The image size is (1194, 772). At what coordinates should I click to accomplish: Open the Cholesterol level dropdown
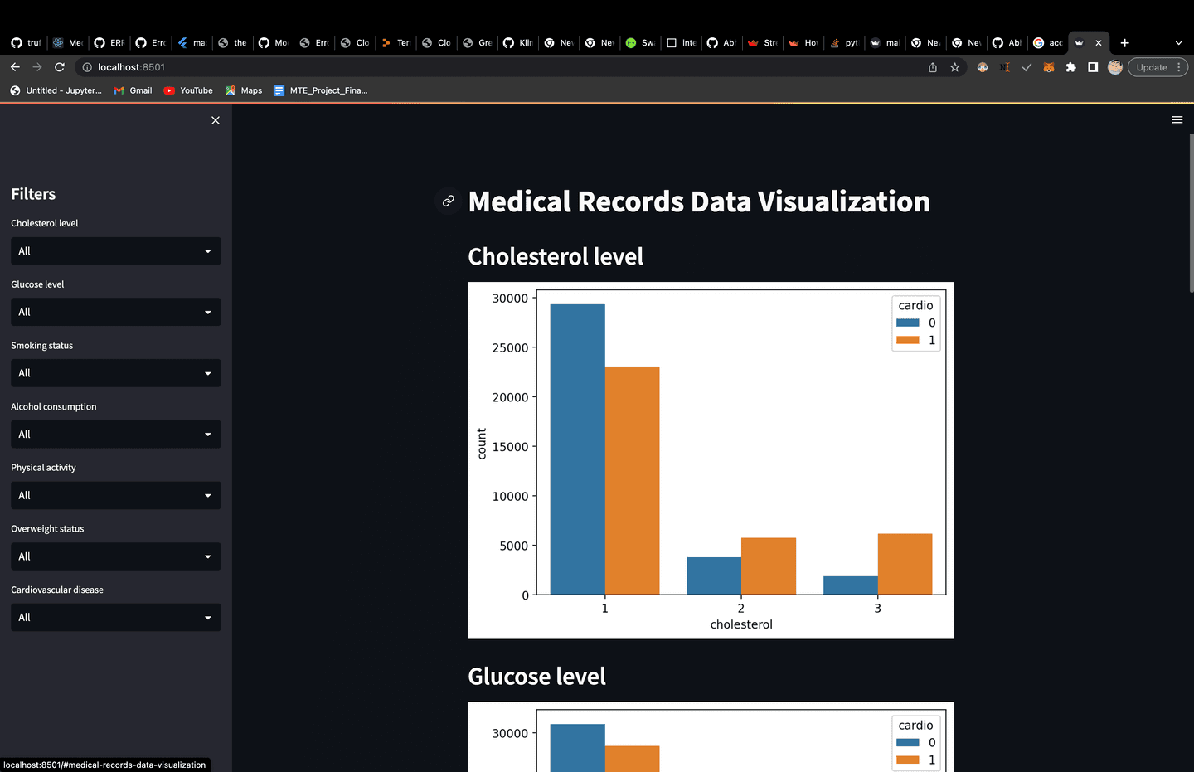click(116, 251)
